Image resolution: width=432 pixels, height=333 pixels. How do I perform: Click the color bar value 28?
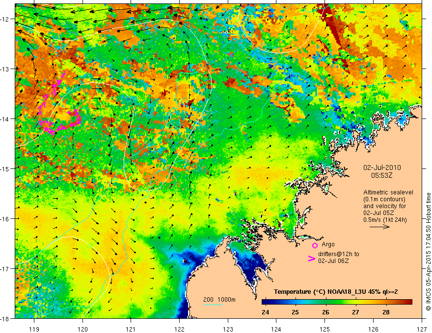386,312
